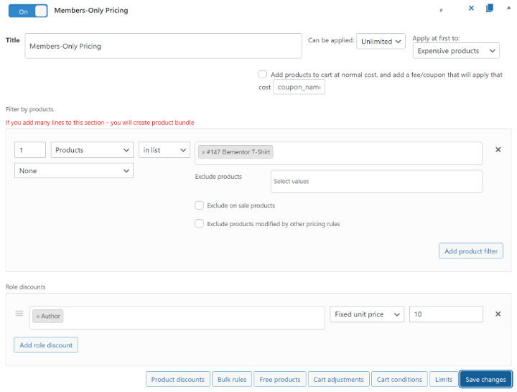Click the rule Title text field
Screen dimensions: 517x392
coord(163,46)
